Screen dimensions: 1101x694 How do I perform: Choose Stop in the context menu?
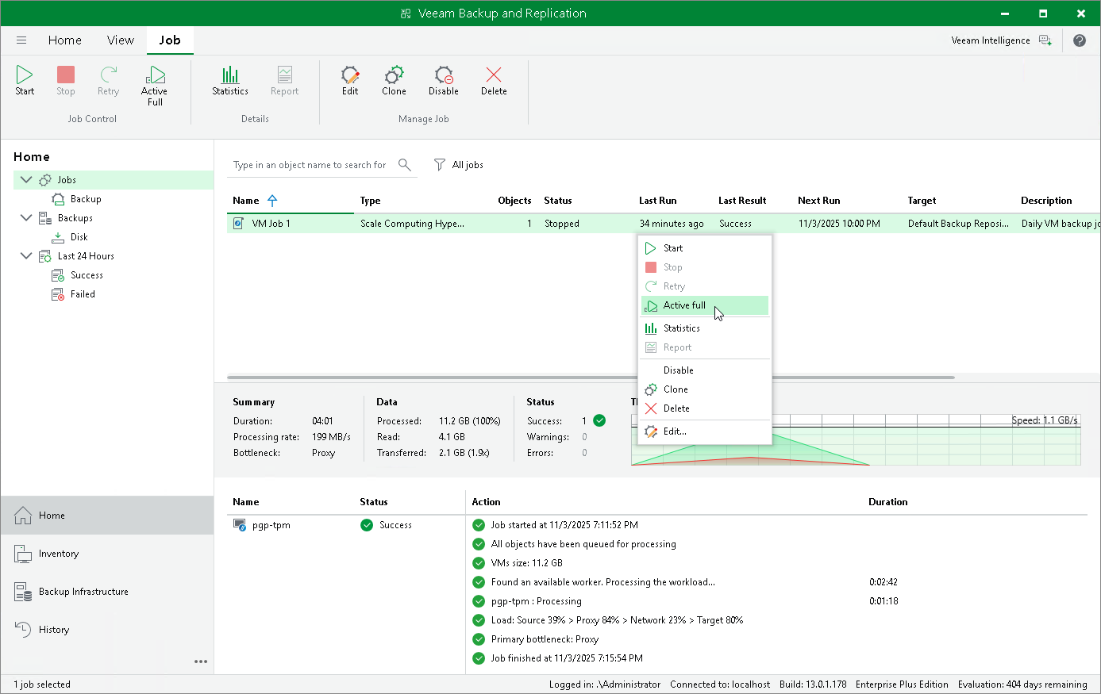pos(705,267)
